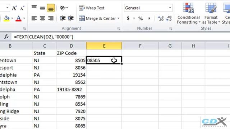This screenshot has width=230, height=129.
Task: Open Font group dialog launcher
Action: point(24,29)
